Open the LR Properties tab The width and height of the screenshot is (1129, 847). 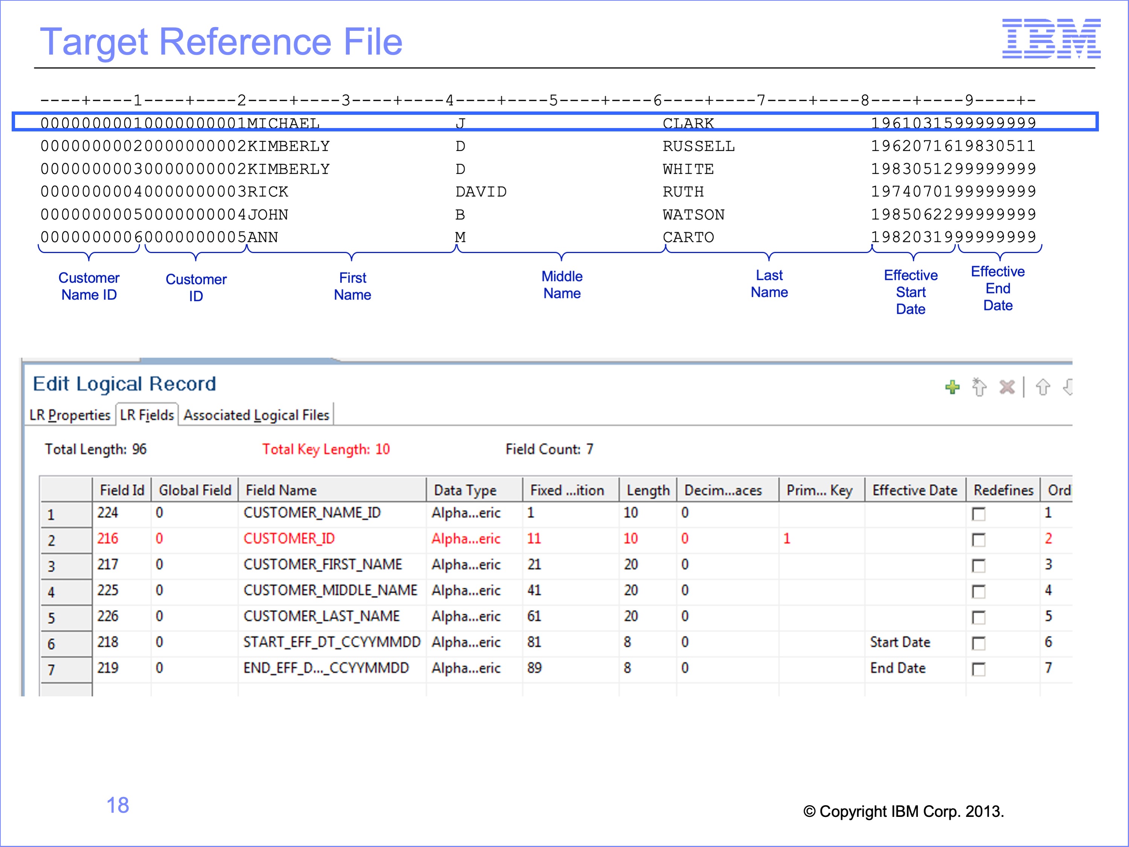[x=70, y=415]
